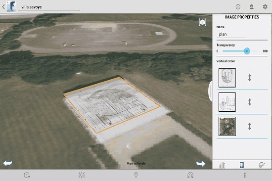Tap the 3D view cube icon
272x181 pixels.
click(x=202, y=22)
